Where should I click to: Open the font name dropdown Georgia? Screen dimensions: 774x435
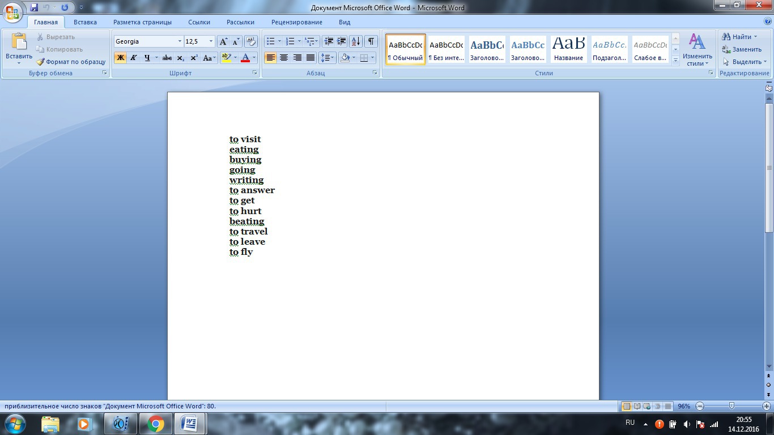click(x=180, y=41)
